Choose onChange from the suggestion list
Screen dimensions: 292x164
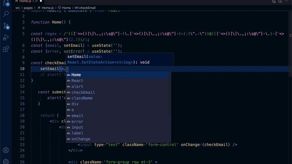[x=118, y=139]
